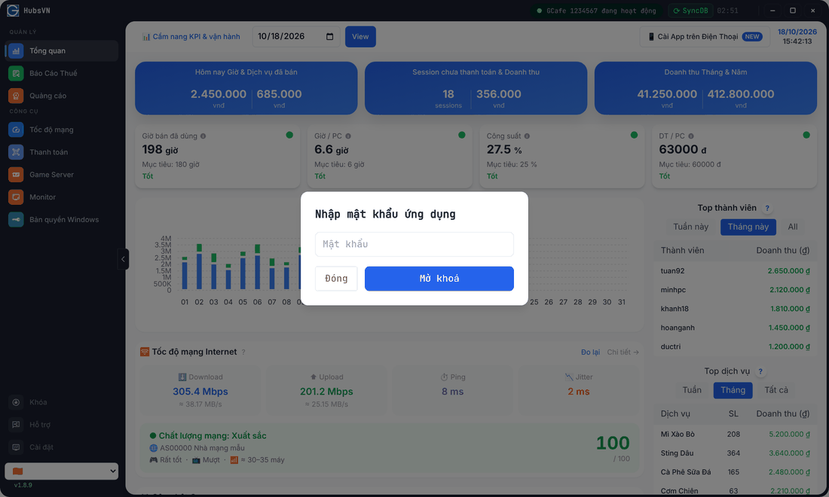
Task: Collapse the sidebar with the chevron handle
Action: coord(123,259)
